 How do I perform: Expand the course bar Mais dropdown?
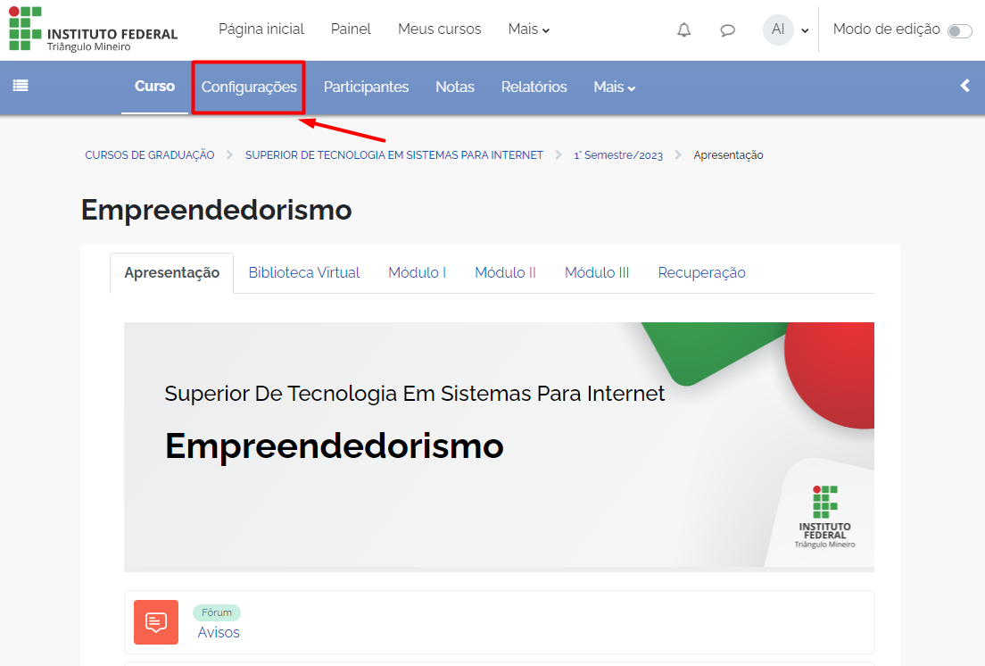[615, 87]
